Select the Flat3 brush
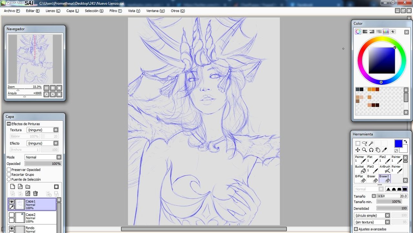The width and height of the screenshot is (413, 233). pos(372,169)
